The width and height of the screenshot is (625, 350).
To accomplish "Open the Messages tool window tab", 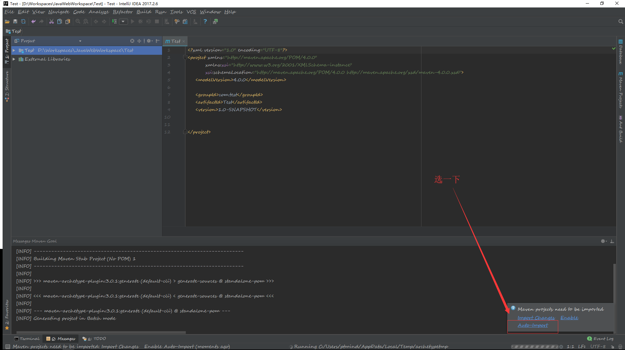I will click(x=61, y=339).
